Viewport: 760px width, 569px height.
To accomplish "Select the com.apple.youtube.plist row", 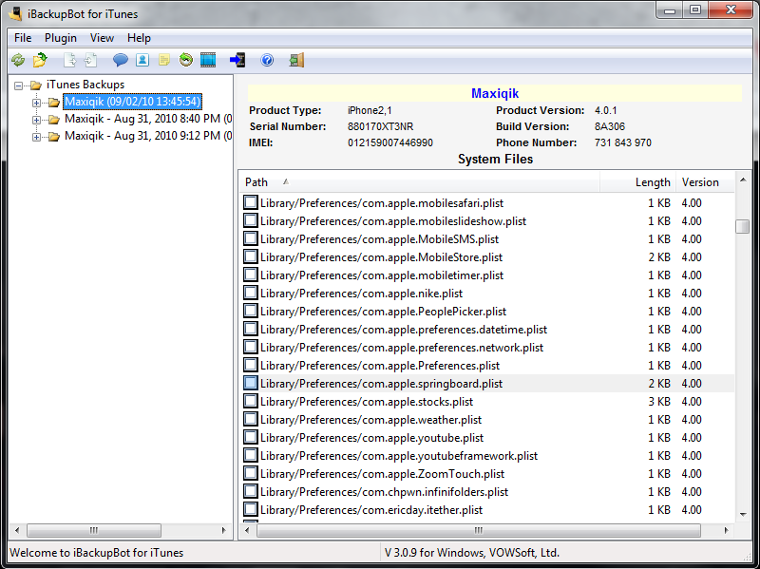I will (487, 437).
